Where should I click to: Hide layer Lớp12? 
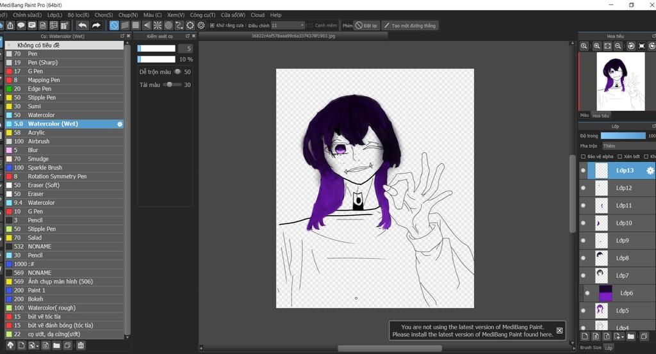[583, 188]
